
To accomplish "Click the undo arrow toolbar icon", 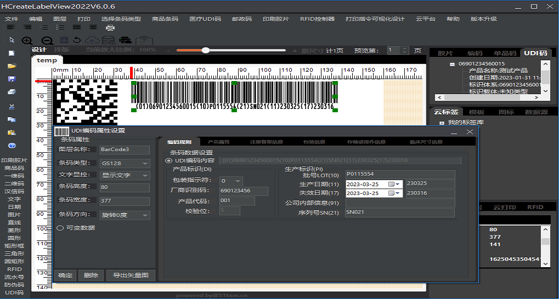I will tap(77, 40).
